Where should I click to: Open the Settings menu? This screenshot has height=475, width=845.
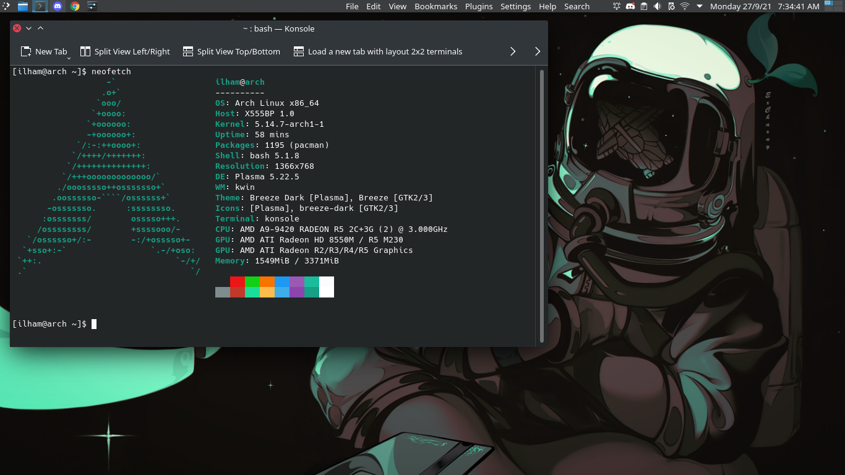[x=516, y=6]
